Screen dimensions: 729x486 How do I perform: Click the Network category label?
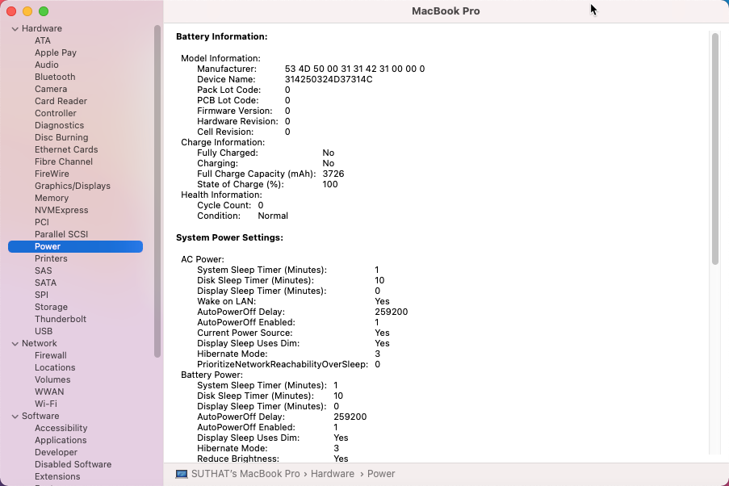(39, 343)
